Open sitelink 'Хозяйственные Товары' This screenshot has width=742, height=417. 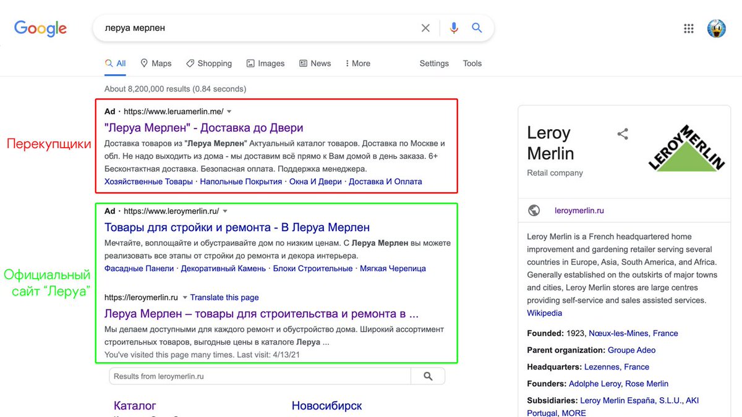pos(148,182)
